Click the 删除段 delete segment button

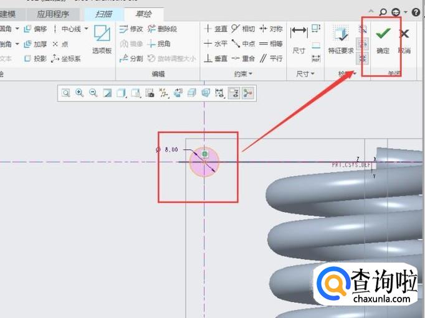click(x=163, y=29)
